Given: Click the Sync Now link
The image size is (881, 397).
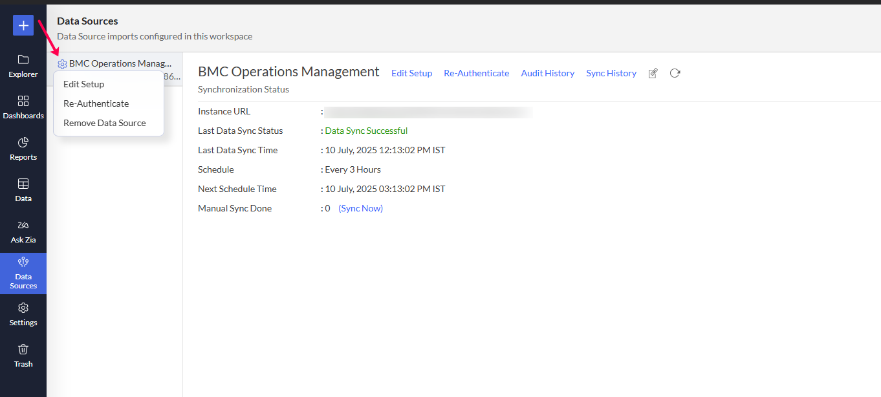Looking at the screenshot, I should (360, 208).
